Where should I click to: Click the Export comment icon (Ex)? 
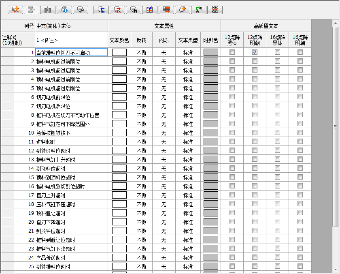point(117,10)
